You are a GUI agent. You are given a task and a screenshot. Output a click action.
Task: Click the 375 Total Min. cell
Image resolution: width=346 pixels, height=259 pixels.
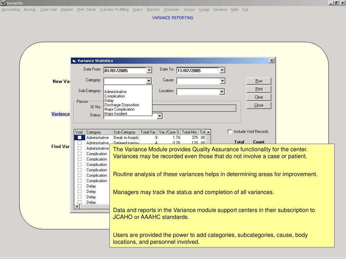tap(190, 138)
